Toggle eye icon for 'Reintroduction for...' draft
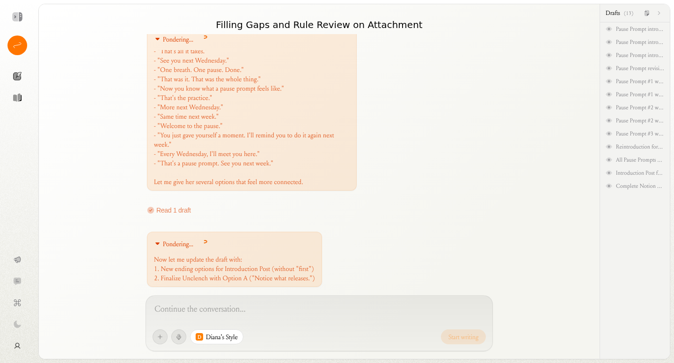This screenshot has height=363, width=674. click(609, 147)
